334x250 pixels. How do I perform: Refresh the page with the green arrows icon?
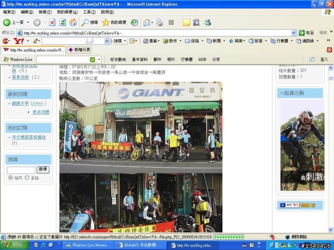[x=63, y=22]
